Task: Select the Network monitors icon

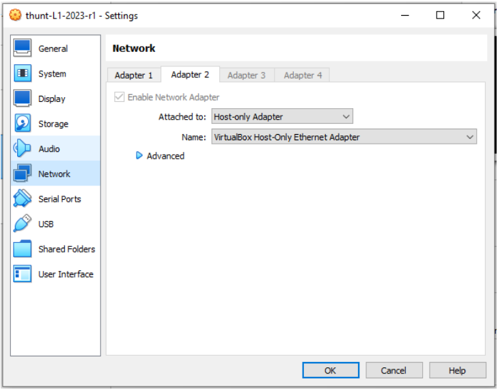Action: coord(23,173)
